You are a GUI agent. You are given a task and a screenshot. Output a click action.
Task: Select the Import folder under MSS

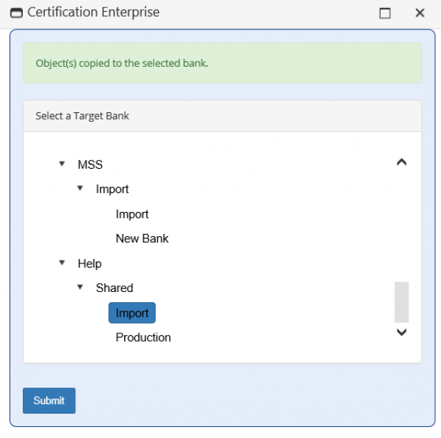pos(112,189)
